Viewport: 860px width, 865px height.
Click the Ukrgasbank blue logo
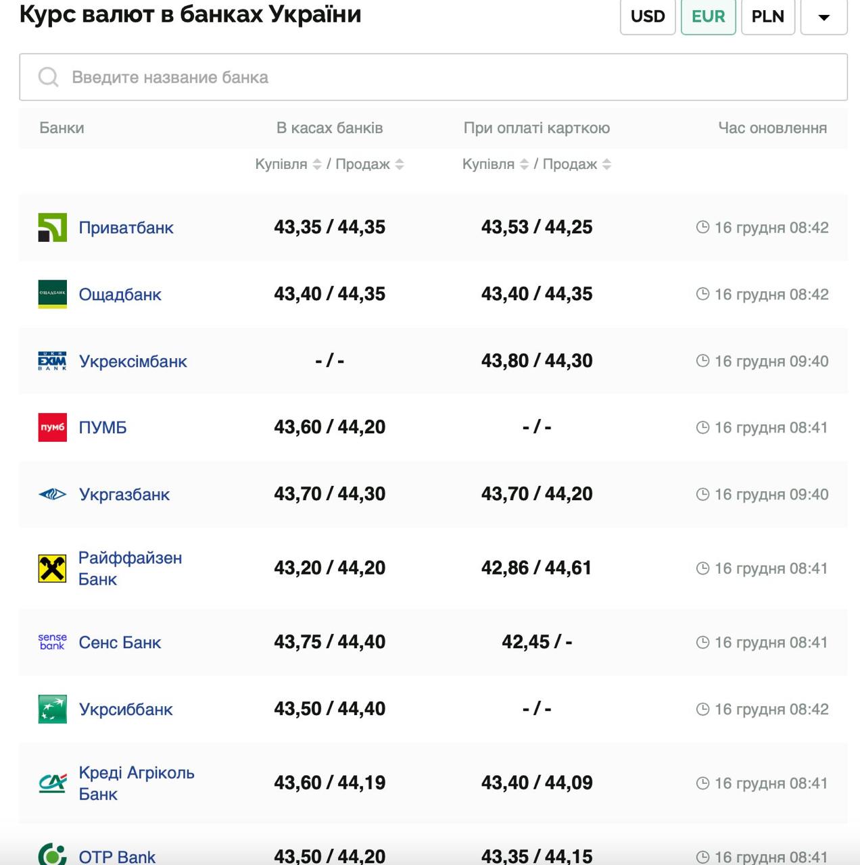(x=52, y=495)
